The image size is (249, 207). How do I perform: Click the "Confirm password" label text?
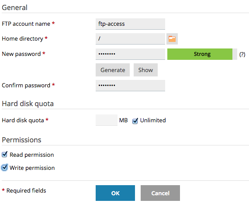[26, 86]
